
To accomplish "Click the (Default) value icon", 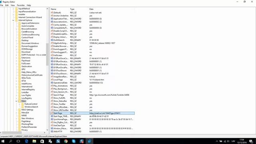I will tap(52, 12).
